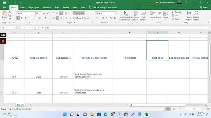Decrease font size with smaller A icon
The width and height of the screenshot is (211, 118).
pyautogui.click(x=48, y=13)
